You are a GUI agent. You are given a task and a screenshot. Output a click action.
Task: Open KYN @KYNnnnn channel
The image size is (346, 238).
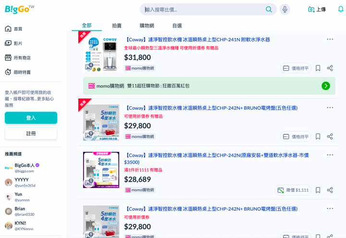point(19,226)
